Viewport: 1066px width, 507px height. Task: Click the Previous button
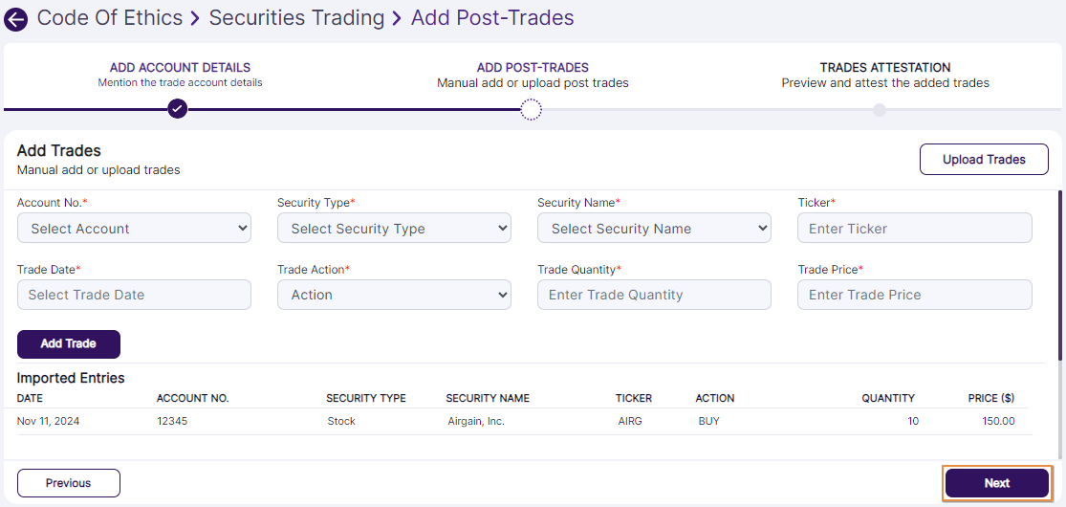pyautogui.click(x=69, y=483)
